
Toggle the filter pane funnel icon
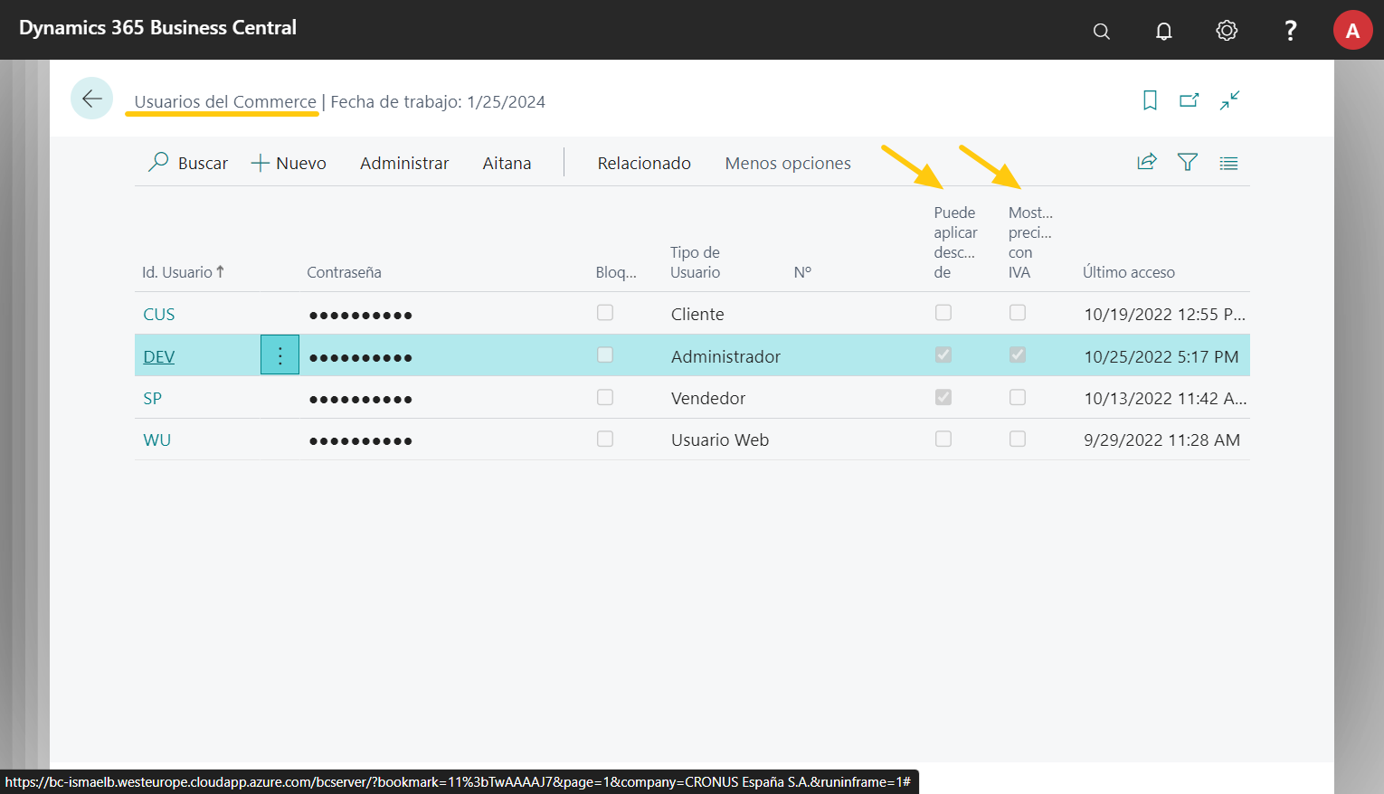point(1188,162)
